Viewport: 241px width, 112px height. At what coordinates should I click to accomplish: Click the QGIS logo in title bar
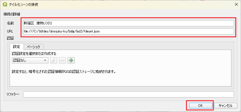(5, 4)
